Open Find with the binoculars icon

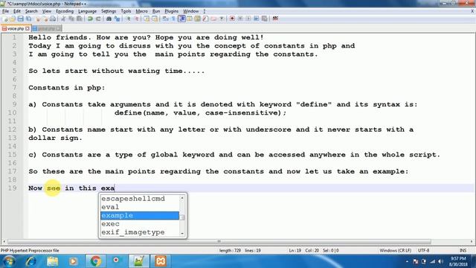coord(109,19)
